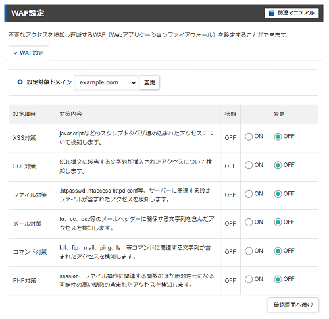This screenshot has height=319, width=329.
Task: Click the 変更 button next to domain
Action: click(149, 83)
